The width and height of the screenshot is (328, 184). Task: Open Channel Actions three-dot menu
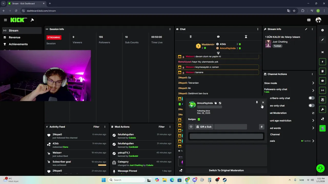click(x=312, y=74)
